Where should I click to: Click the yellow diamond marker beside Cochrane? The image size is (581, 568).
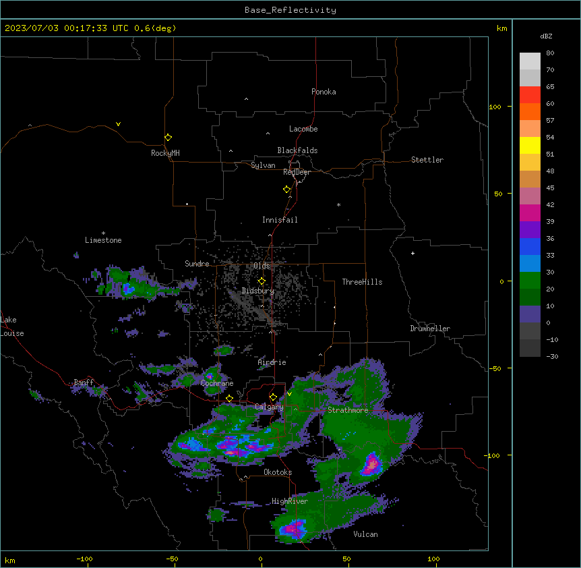click(x=229, y=399)
